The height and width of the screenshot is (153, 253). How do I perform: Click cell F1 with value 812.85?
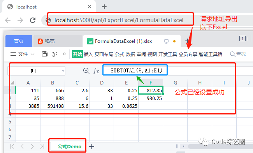[x=151, y=90]
